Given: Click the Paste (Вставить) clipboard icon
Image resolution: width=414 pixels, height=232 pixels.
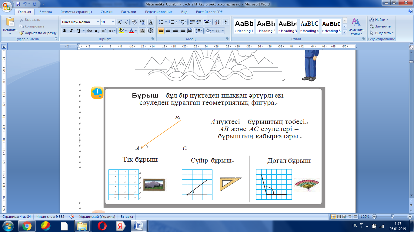Looking at the screenshot, I should [x=10, y=23].
